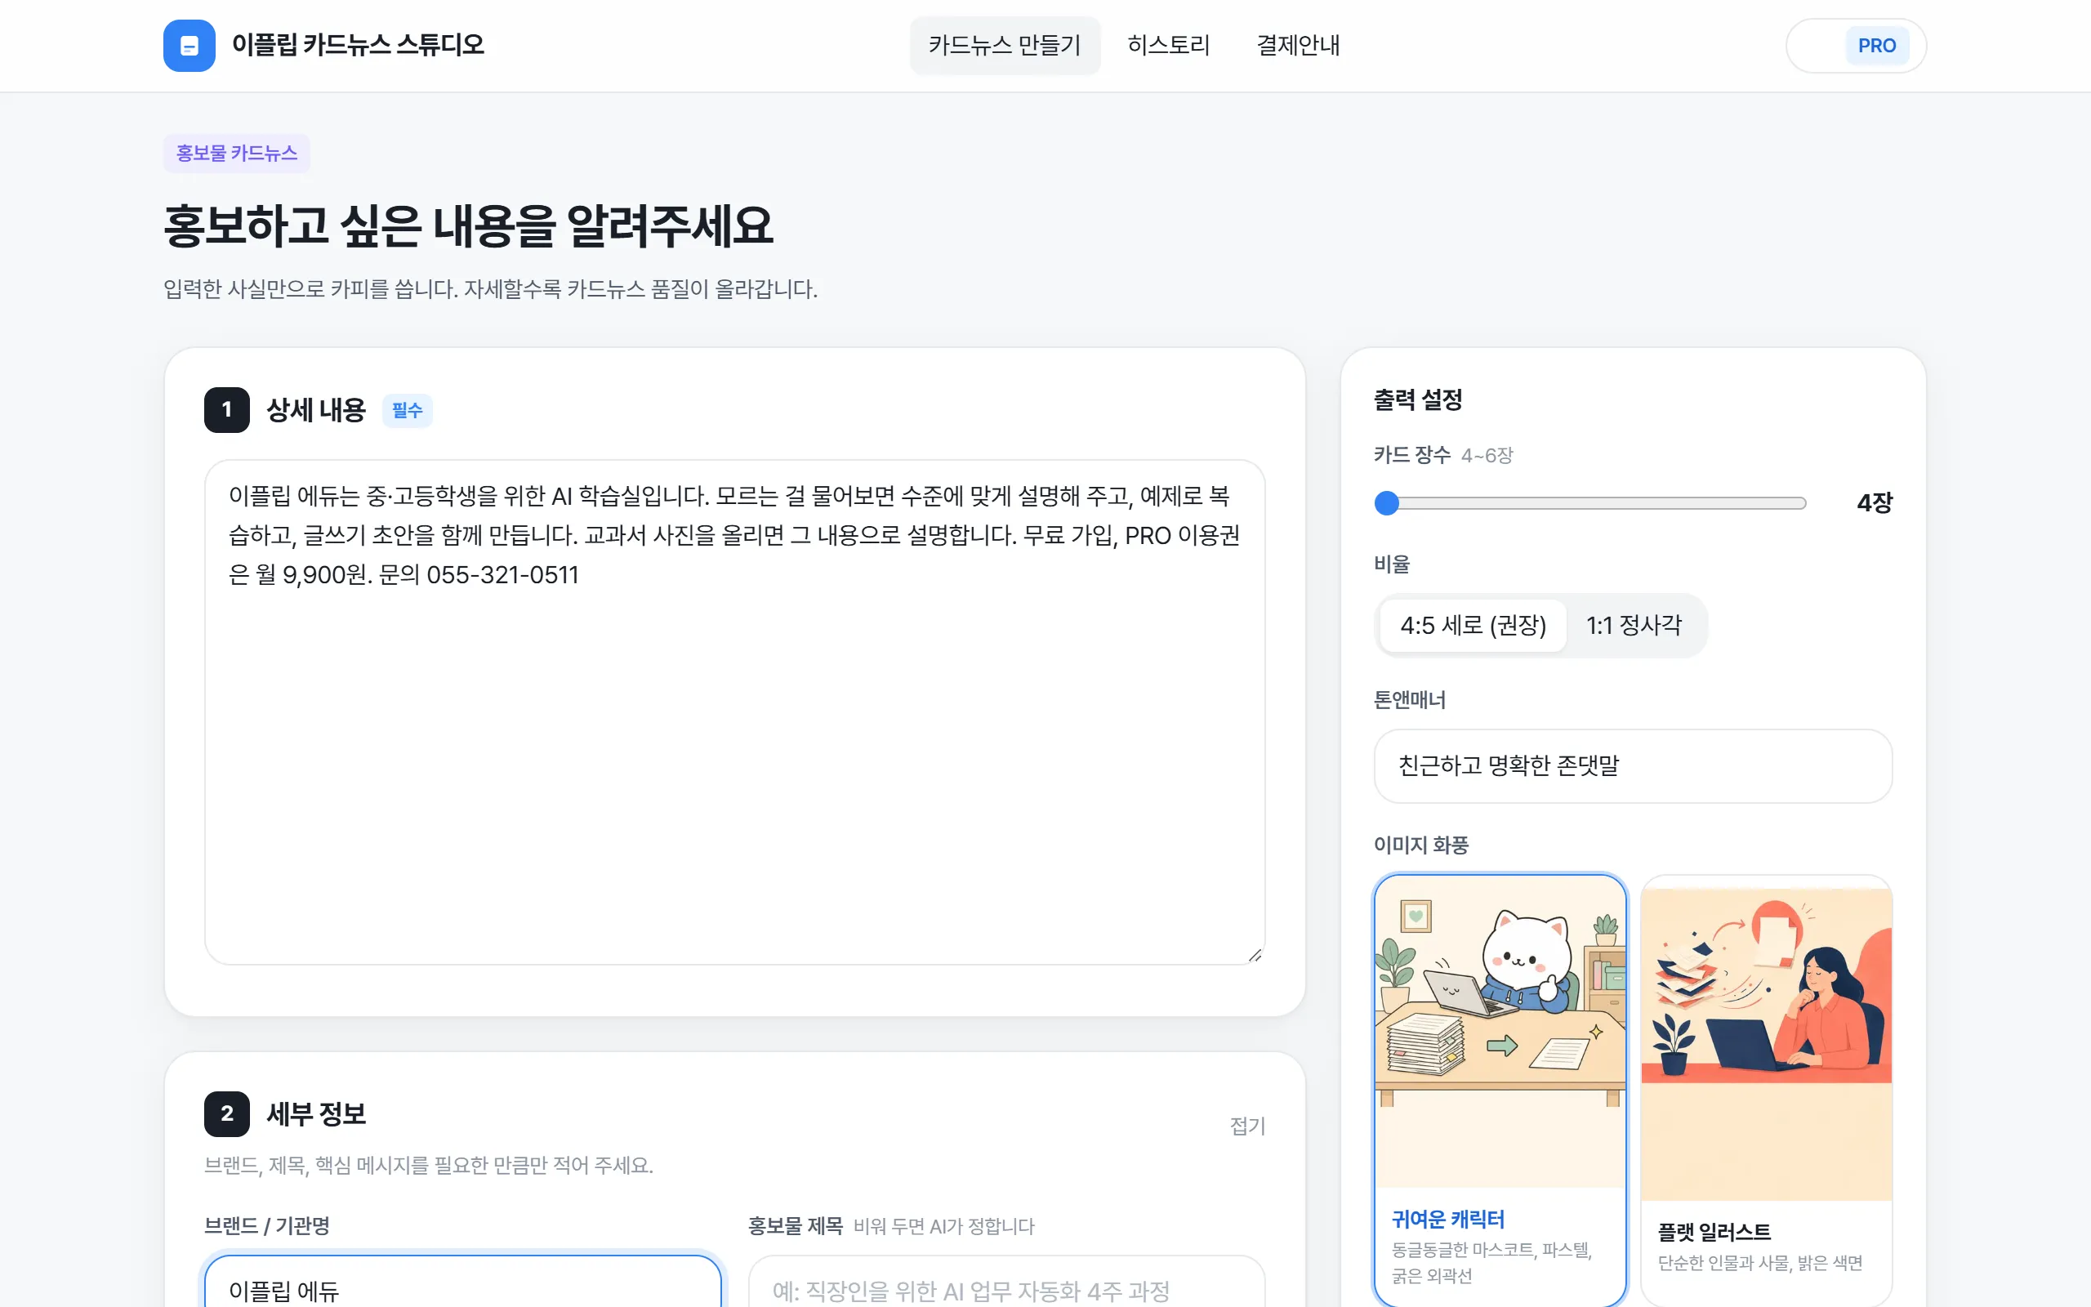Click the 이플립 카드뉴스 스튜디오 title
The height and width of the screenshot is (1307, 2091).
358,45
